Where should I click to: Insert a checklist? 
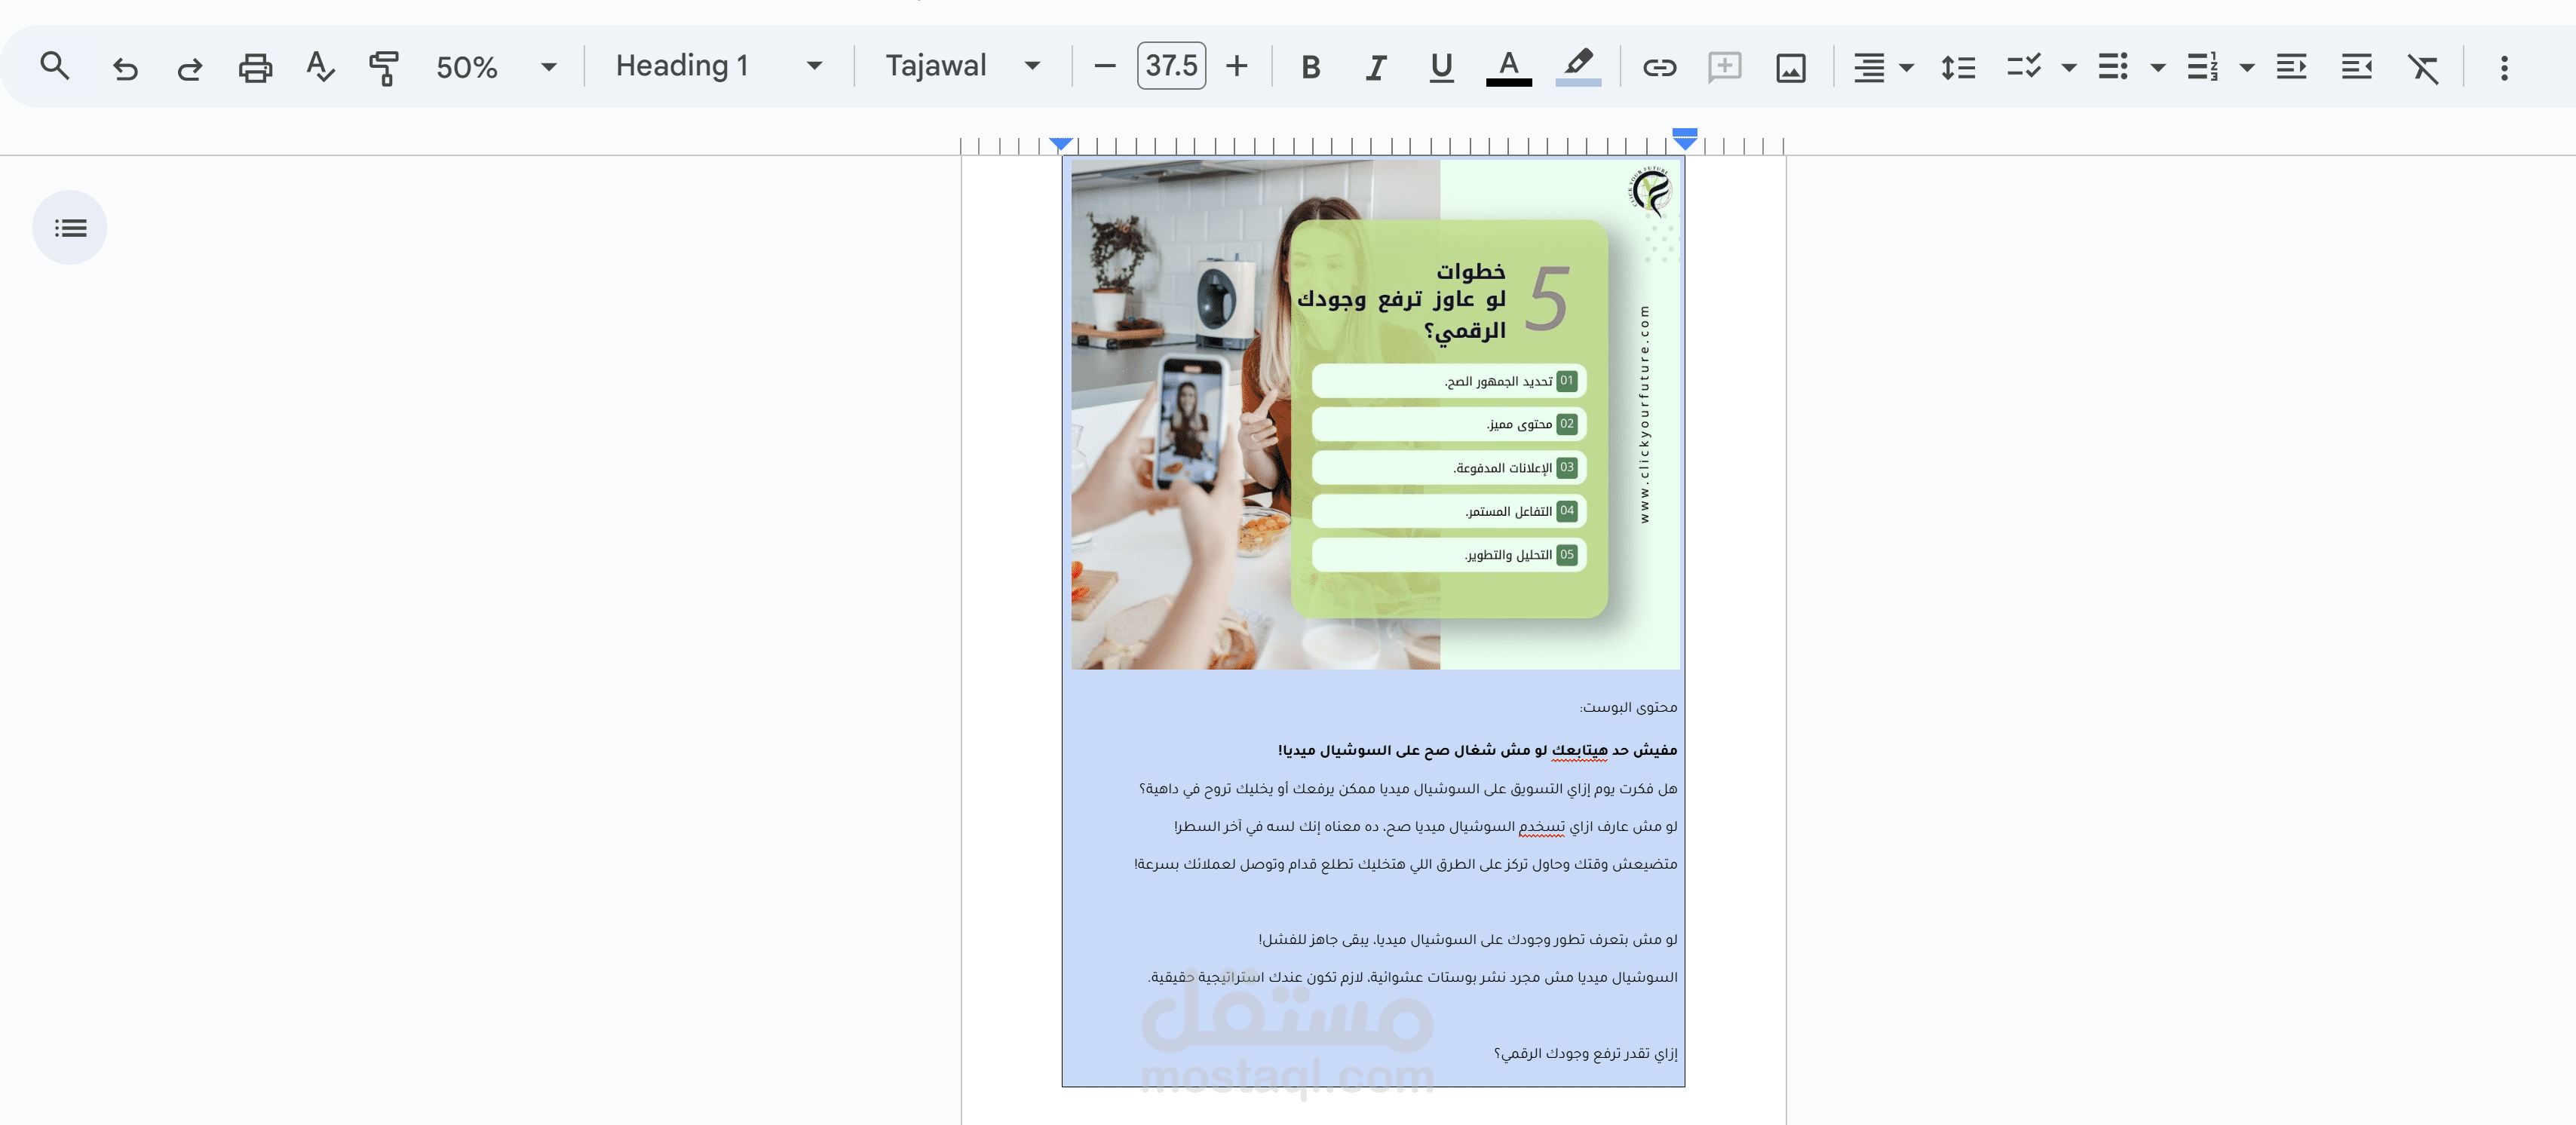(x=2024, y=67)
